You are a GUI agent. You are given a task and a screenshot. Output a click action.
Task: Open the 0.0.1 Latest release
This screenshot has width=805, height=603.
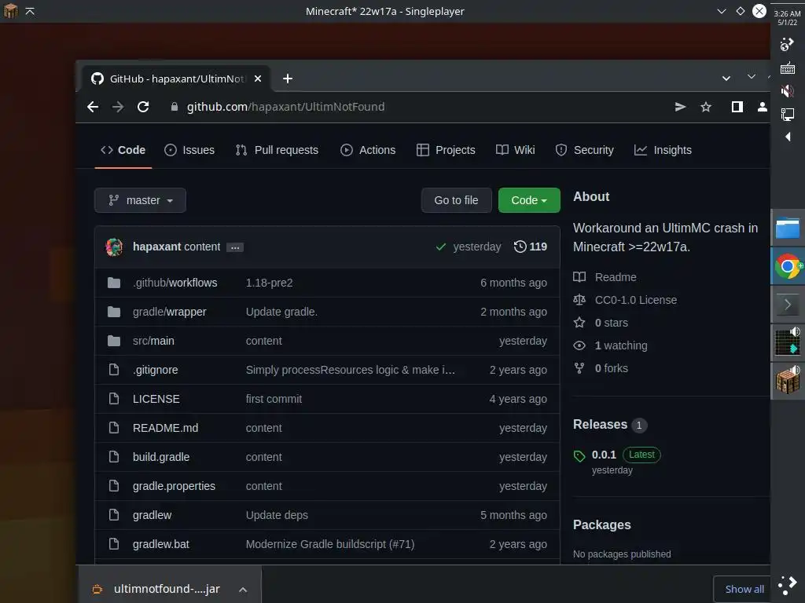click(616, 455)
